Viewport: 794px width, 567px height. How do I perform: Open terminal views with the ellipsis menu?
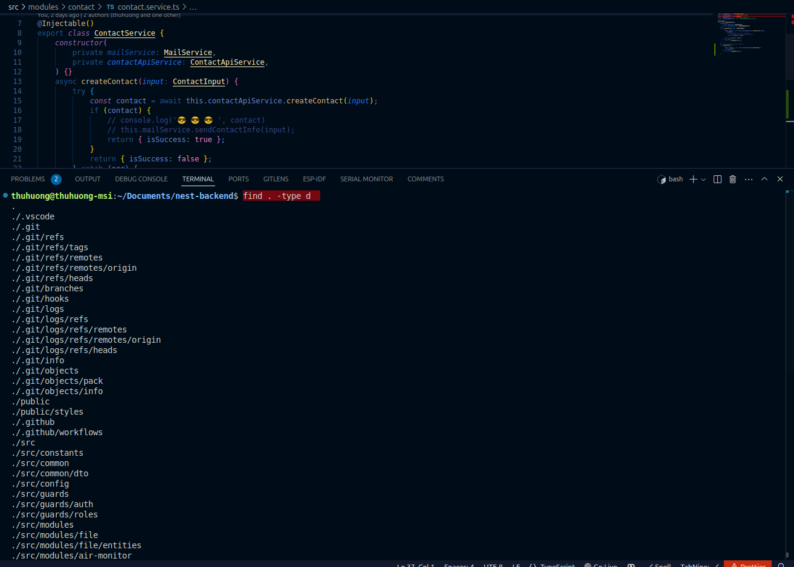tap(748, 179)
